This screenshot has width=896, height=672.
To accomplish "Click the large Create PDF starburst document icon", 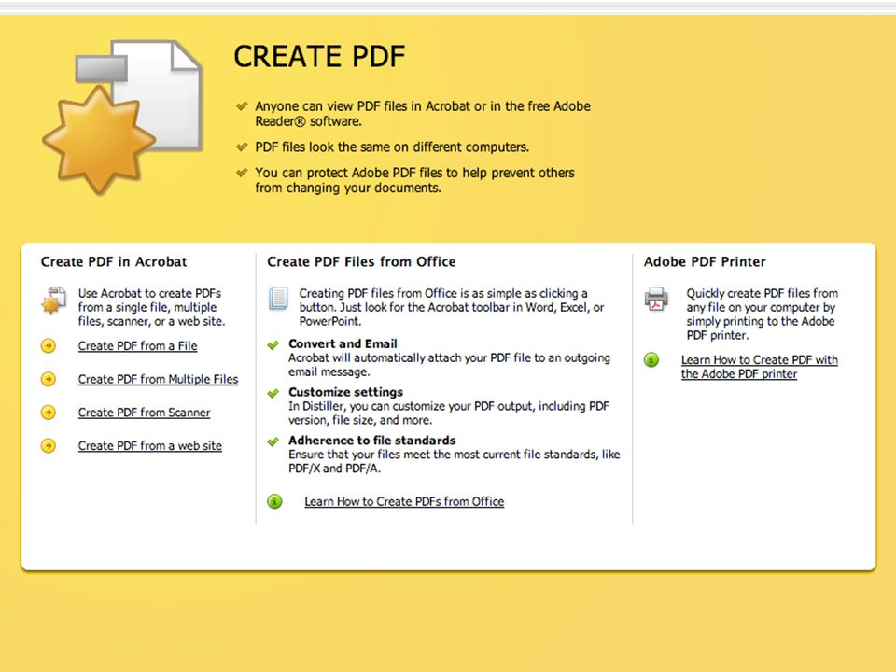I will (122, 118).
